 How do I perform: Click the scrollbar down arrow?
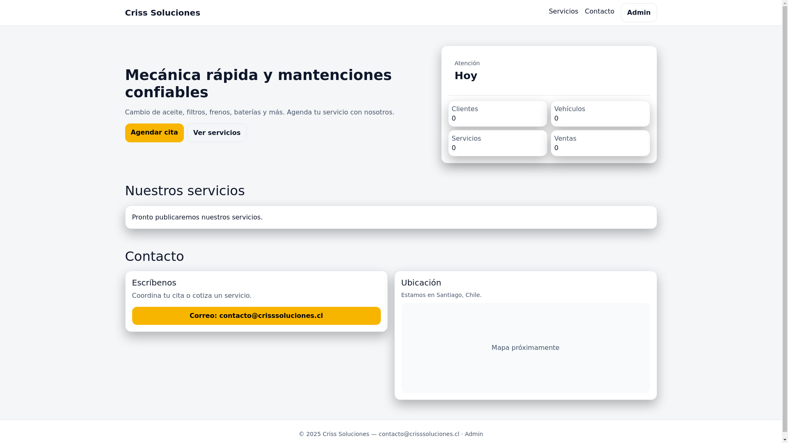pyautogui.click(x=784, y=440)
